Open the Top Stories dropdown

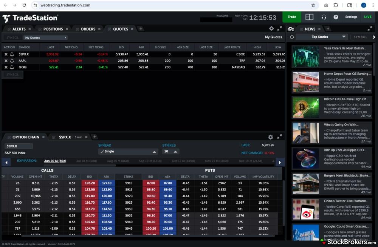[322, 37]
